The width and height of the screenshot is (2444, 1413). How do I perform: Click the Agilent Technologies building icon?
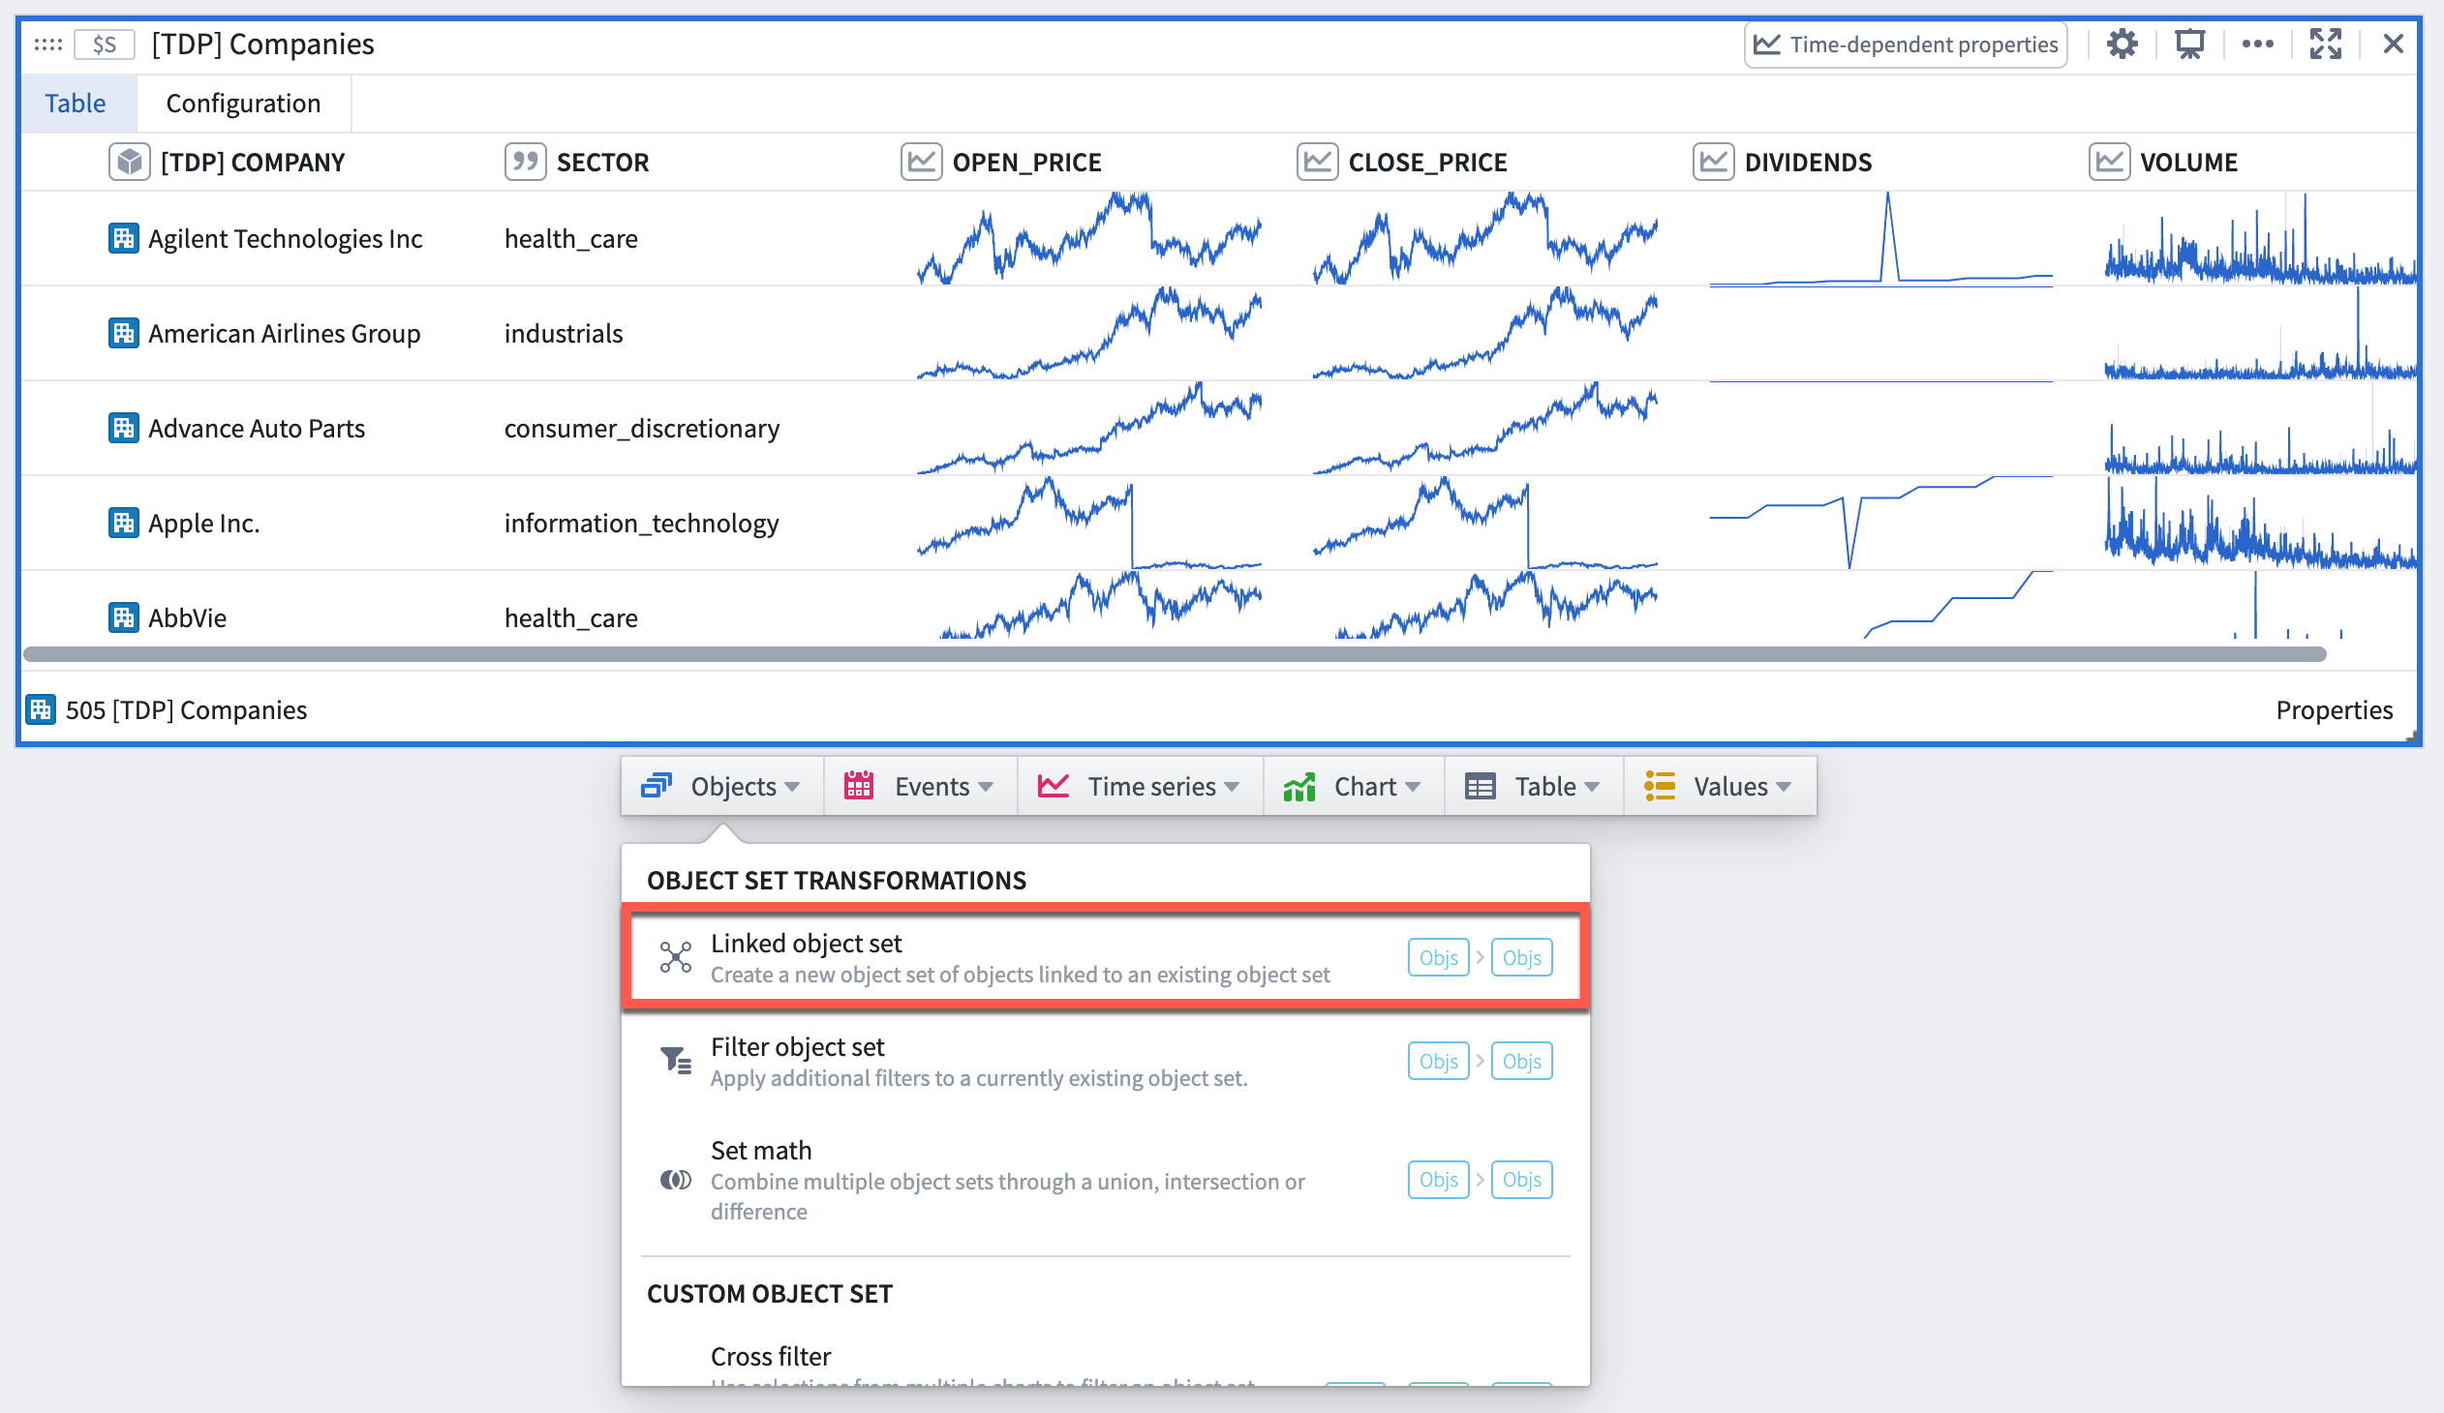pyautogui.click(x=123, y=238)
